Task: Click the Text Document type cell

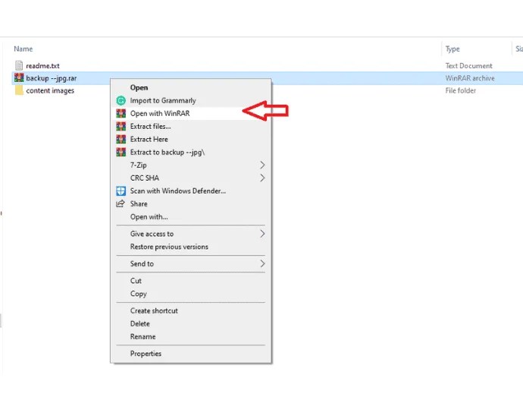Action: [468, 66]
